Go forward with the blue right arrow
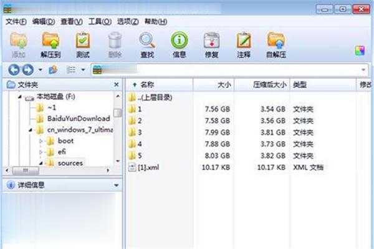This screenshot has width=374, height=249. pos(28,70)
